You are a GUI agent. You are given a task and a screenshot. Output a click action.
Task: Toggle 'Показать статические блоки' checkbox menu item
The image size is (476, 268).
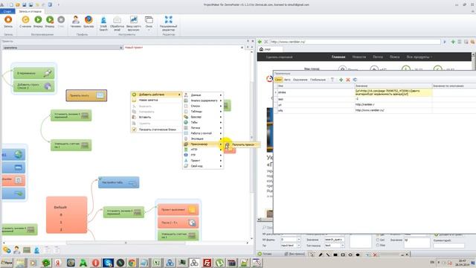coord(156,130)
